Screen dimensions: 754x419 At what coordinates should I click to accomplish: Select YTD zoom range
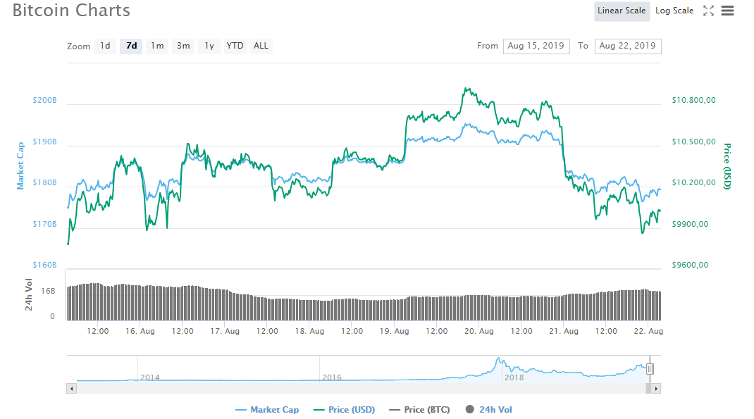(235, 46)
